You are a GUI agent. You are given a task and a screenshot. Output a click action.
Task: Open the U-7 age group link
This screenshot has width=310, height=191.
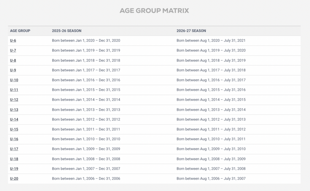[x=13, y=50]
